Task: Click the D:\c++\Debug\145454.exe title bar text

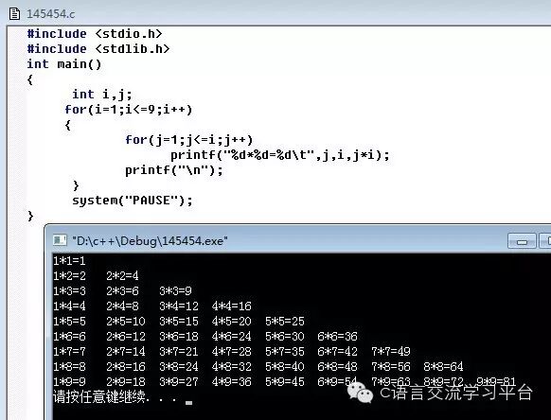Action: (150, 241)
